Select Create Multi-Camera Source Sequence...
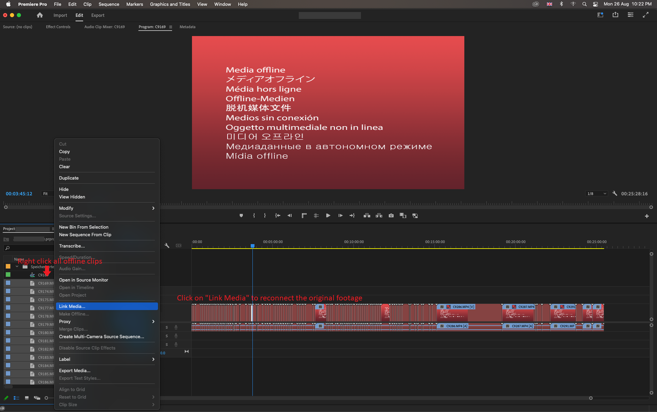This screenshot has height=412, width=657. (107, 336)
